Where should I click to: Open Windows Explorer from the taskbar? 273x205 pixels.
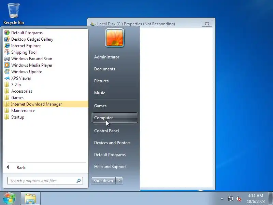30,199
